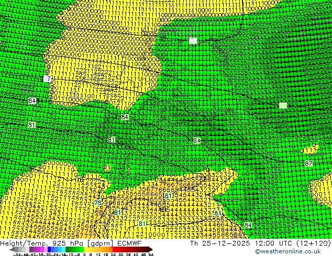
Task: Select the map title Height/Temp. 925 hPa ECMWF
Action: pos(71,243)
